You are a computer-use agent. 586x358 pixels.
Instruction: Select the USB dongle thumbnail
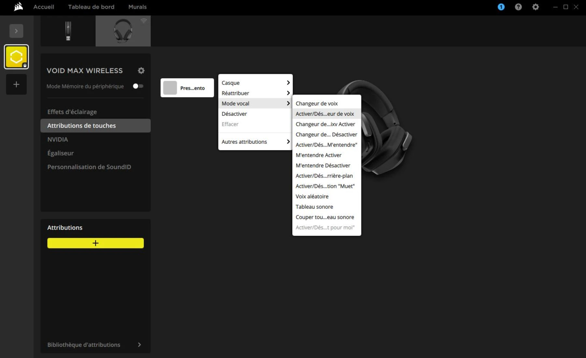tap(68, 31)
